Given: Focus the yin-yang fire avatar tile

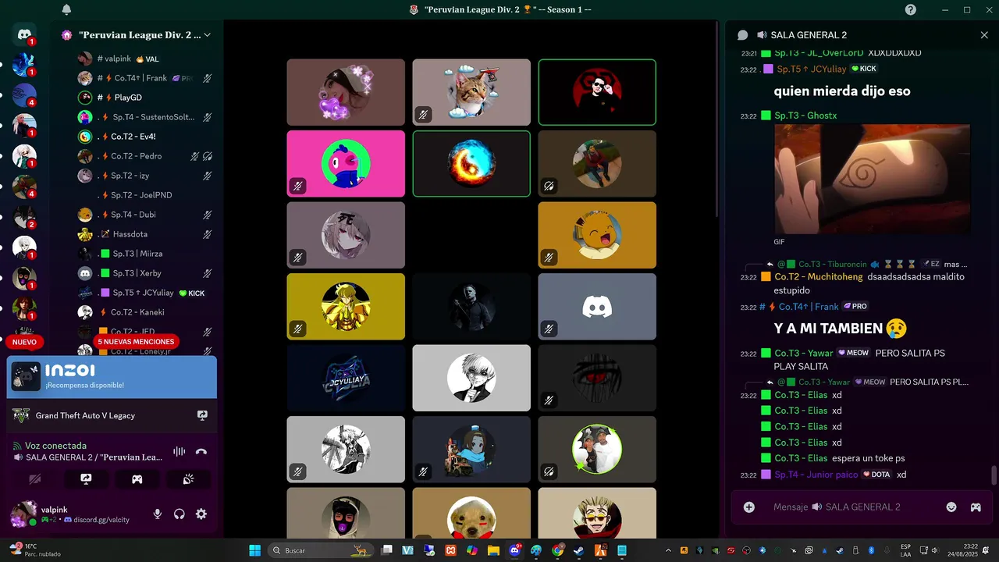Looking at the screenshot, I should [471, 164].
